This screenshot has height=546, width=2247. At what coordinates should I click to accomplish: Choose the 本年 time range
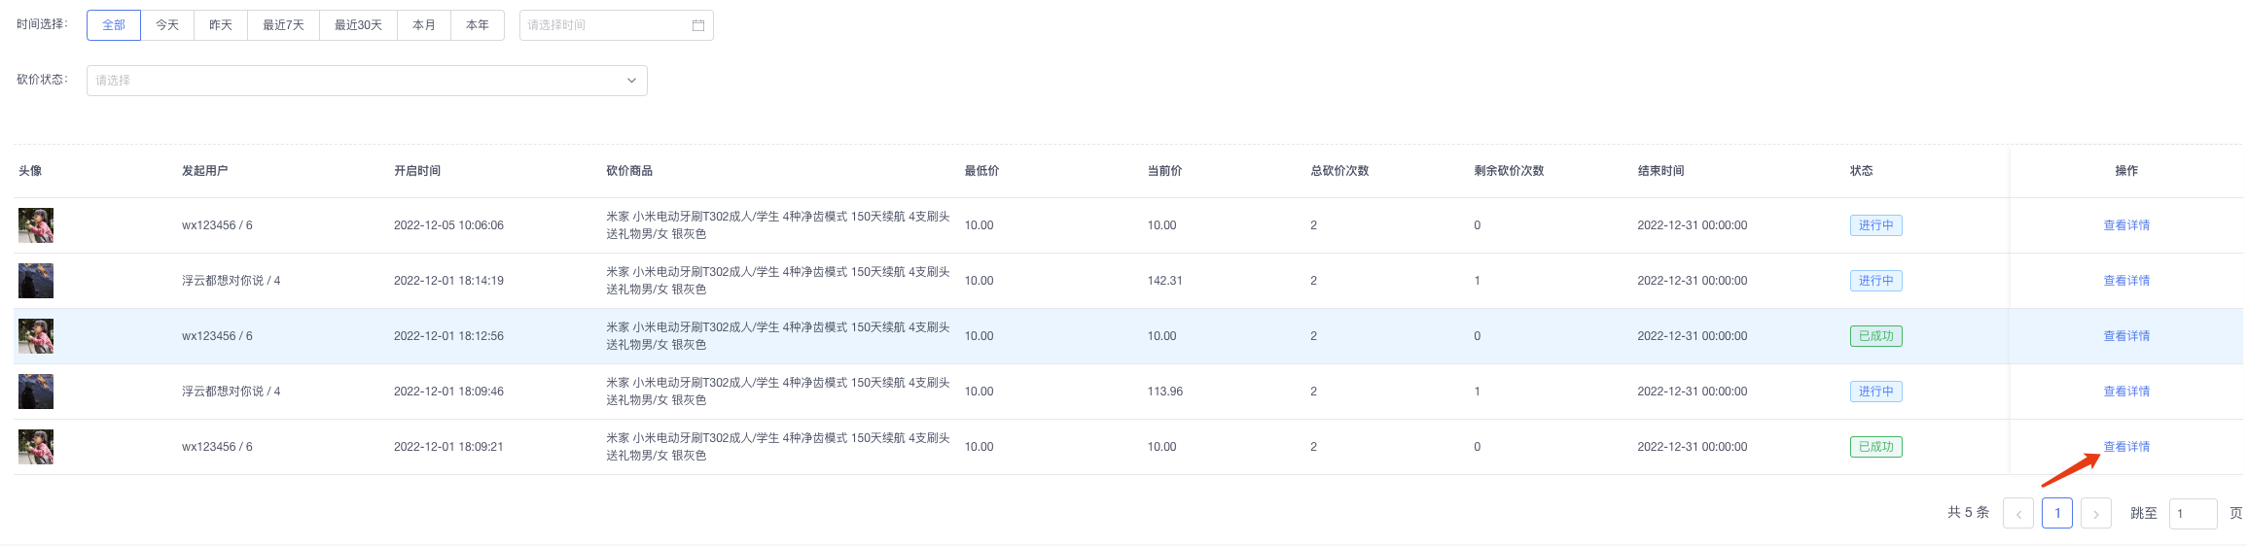point(477,25)
